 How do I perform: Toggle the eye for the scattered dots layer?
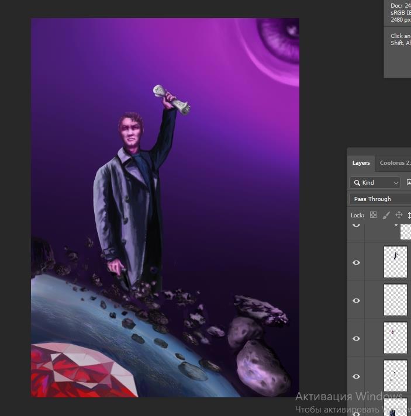pyautogui.click(x=356, y=376)
